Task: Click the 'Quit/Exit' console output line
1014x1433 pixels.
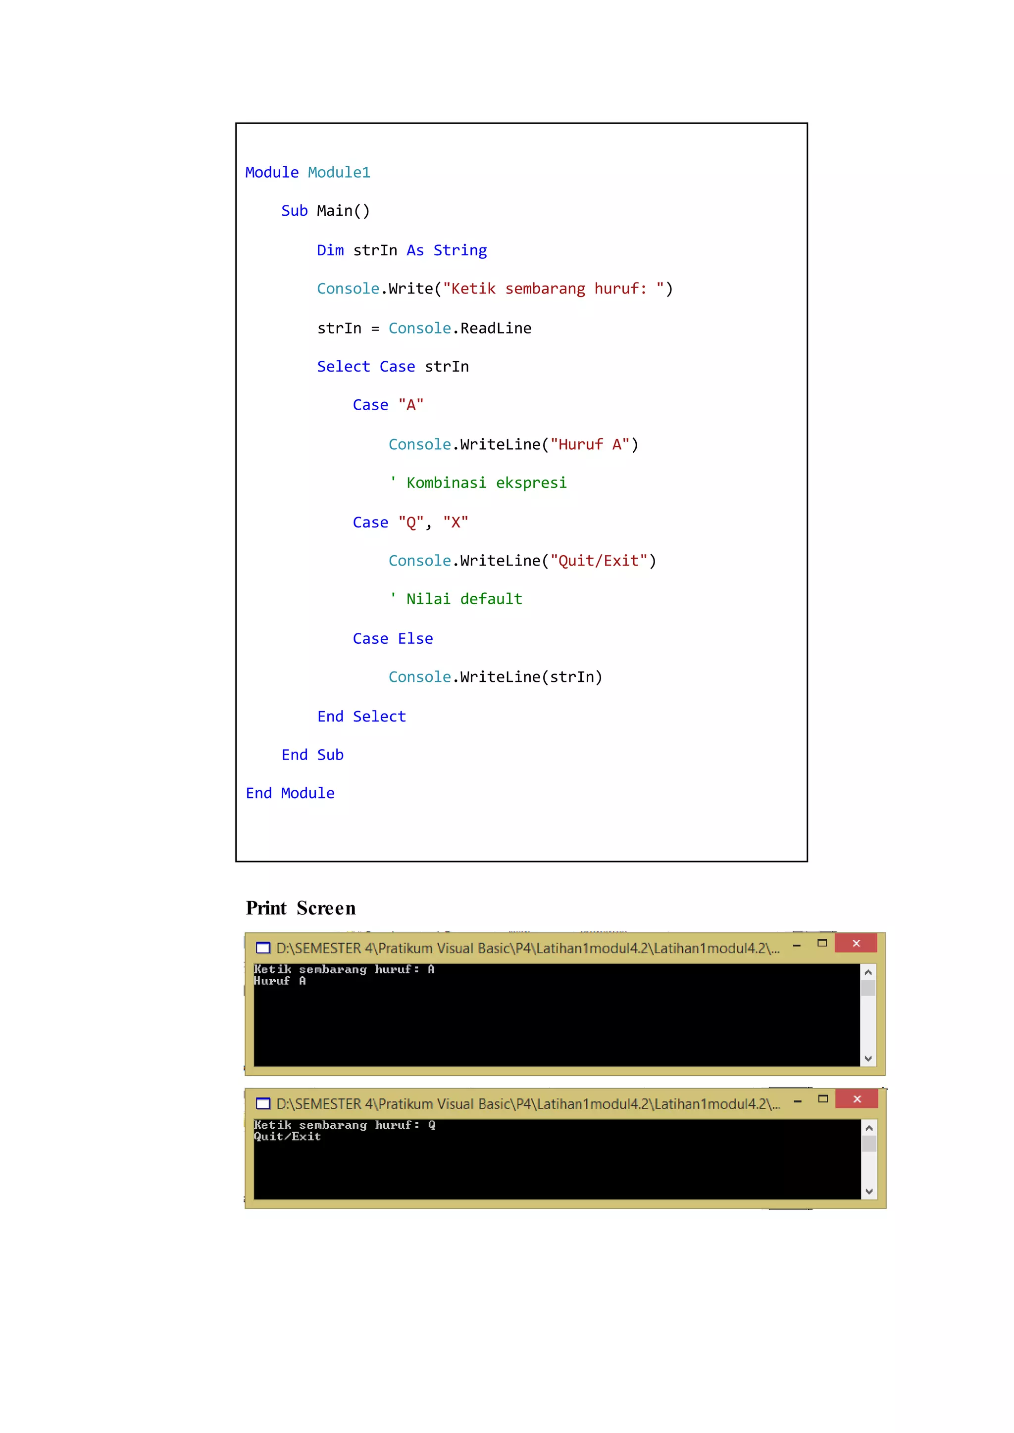Action: [x=287, y=1137]
